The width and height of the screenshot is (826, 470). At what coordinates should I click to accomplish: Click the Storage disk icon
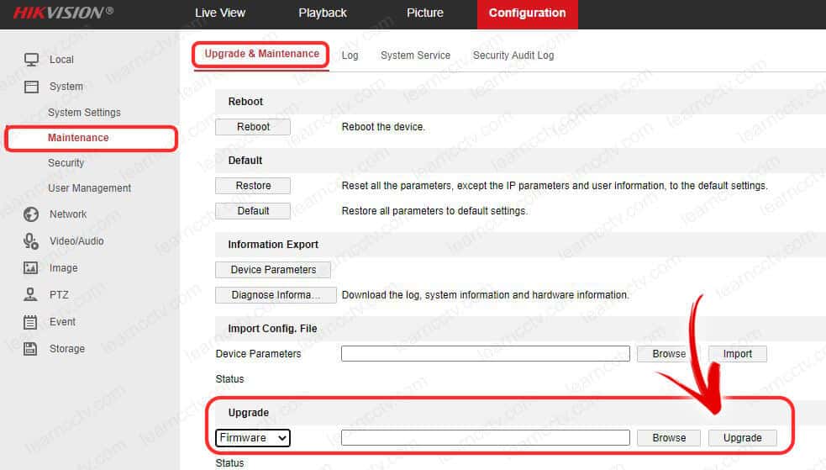pyautogui.click(x=31, y=349)
